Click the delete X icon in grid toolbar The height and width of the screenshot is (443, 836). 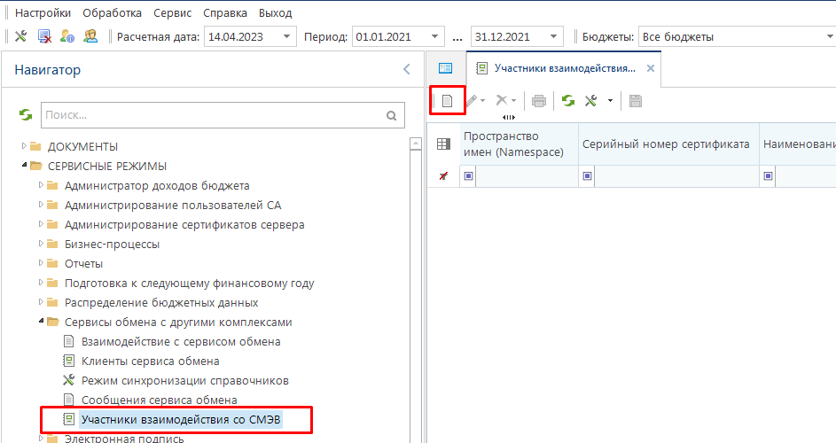click(501, 100)
